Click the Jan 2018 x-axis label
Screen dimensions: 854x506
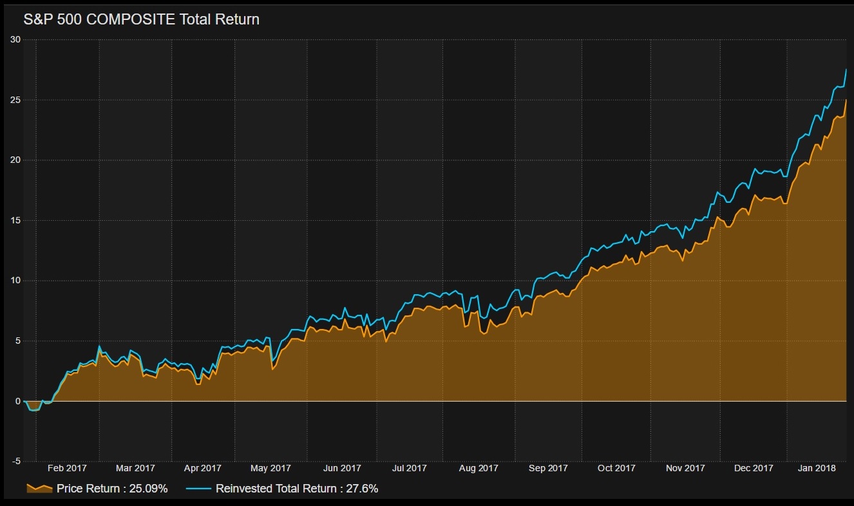816,468
